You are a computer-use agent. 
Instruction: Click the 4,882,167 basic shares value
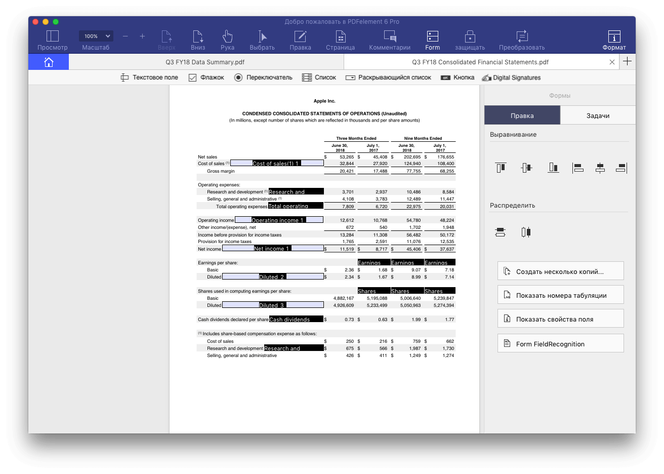[x=344, y=298]
